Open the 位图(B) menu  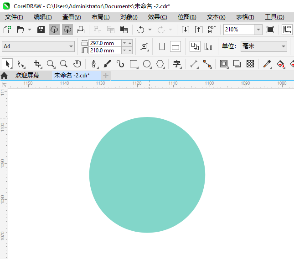tap(187, 17)
